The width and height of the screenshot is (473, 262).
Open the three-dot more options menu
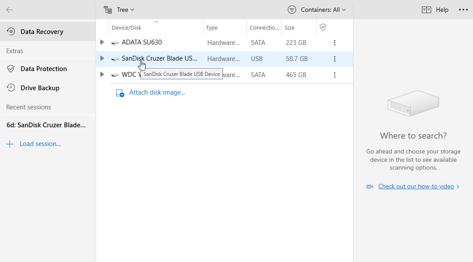(463, 10)
